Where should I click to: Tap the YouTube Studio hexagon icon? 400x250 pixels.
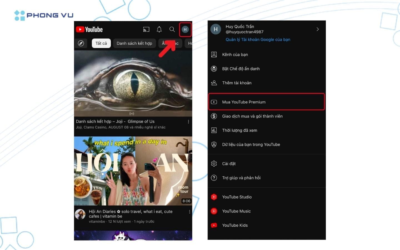[214, 197]
